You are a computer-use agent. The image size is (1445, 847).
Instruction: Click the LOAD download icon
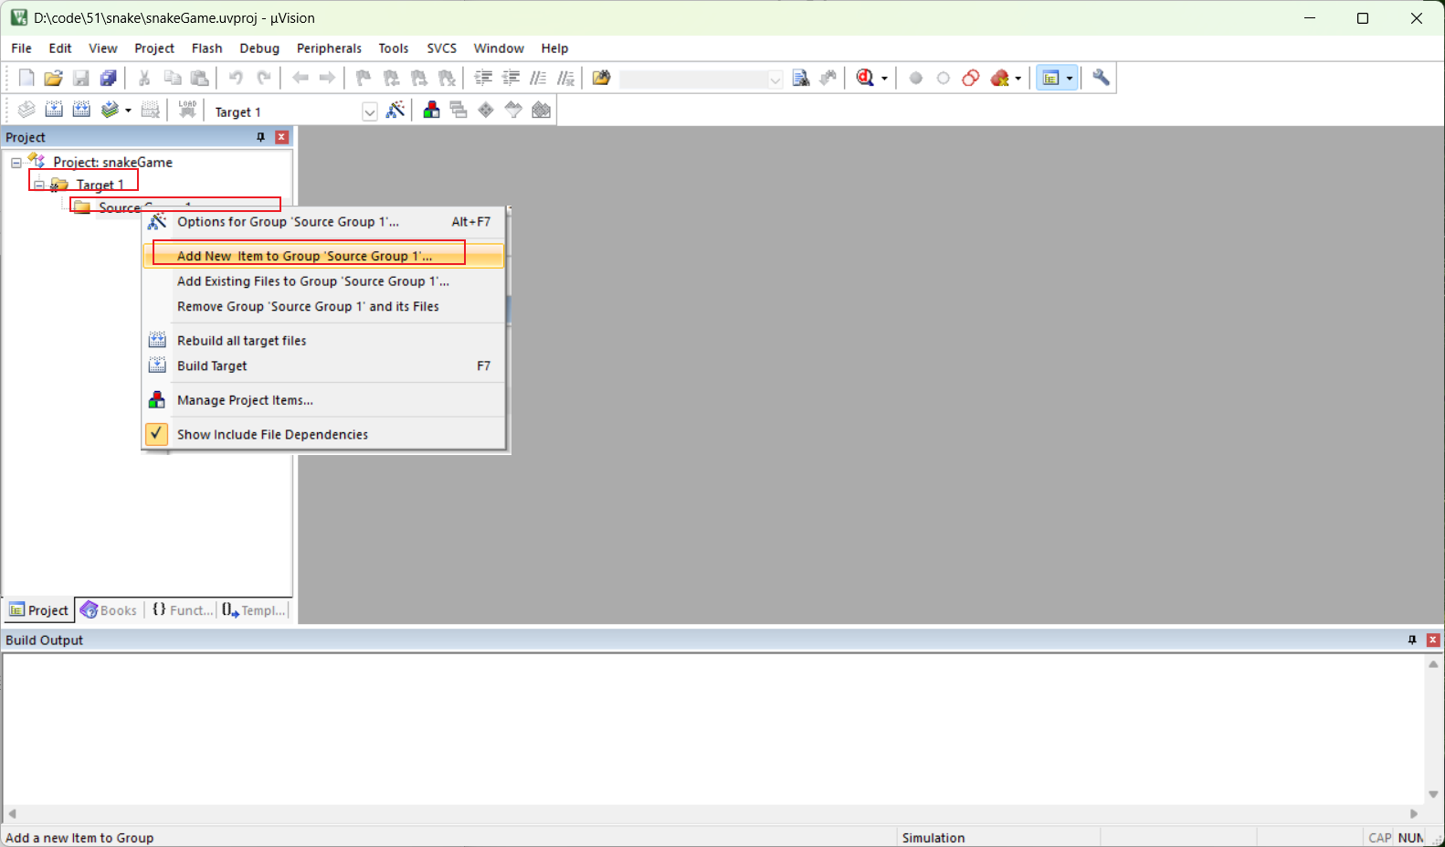tap(187, 111)
